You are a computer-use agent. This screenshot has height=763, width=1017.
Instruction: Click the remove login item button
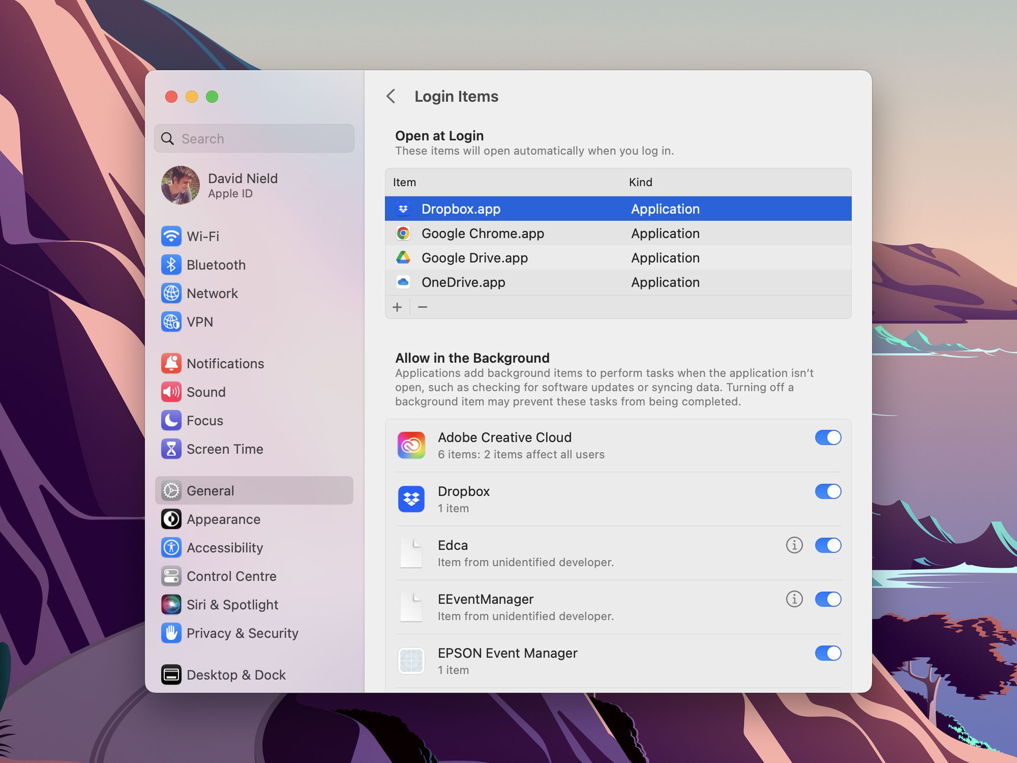422,307
